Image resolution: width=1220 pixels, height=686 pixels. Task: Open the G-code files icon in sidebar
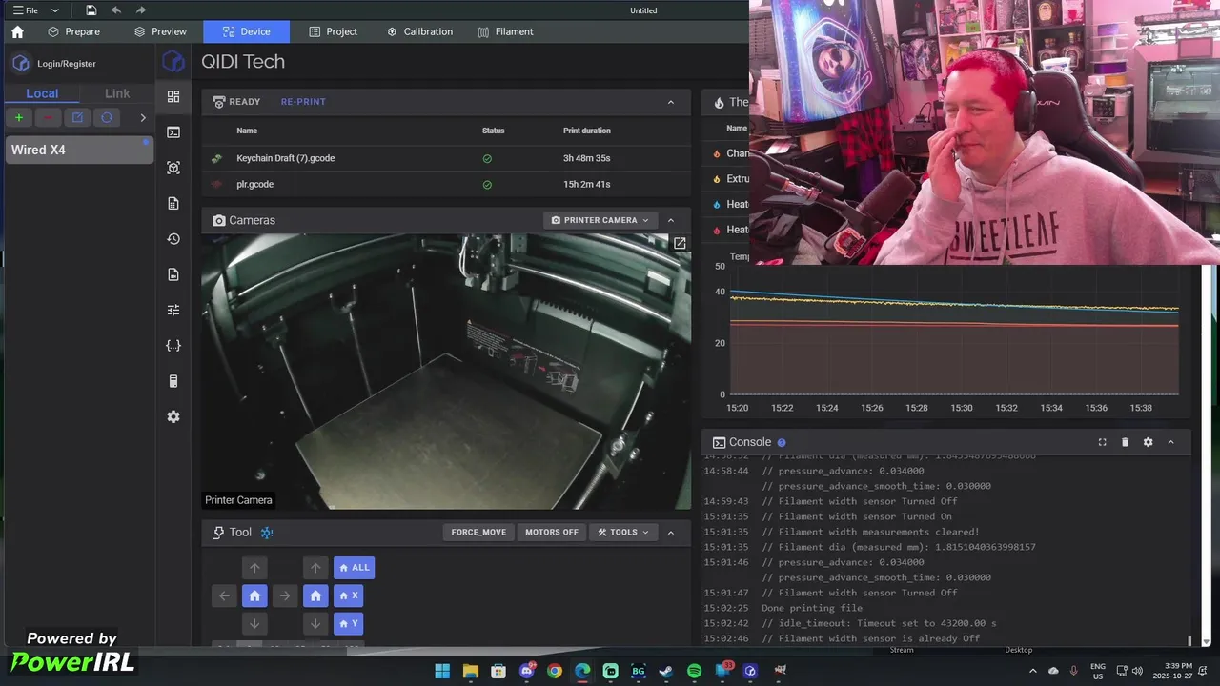click(x=173, y=203)
